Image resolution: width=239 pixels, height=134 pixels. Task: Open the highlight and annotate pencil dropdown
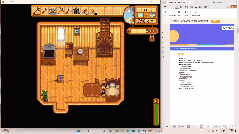point(197,14)
